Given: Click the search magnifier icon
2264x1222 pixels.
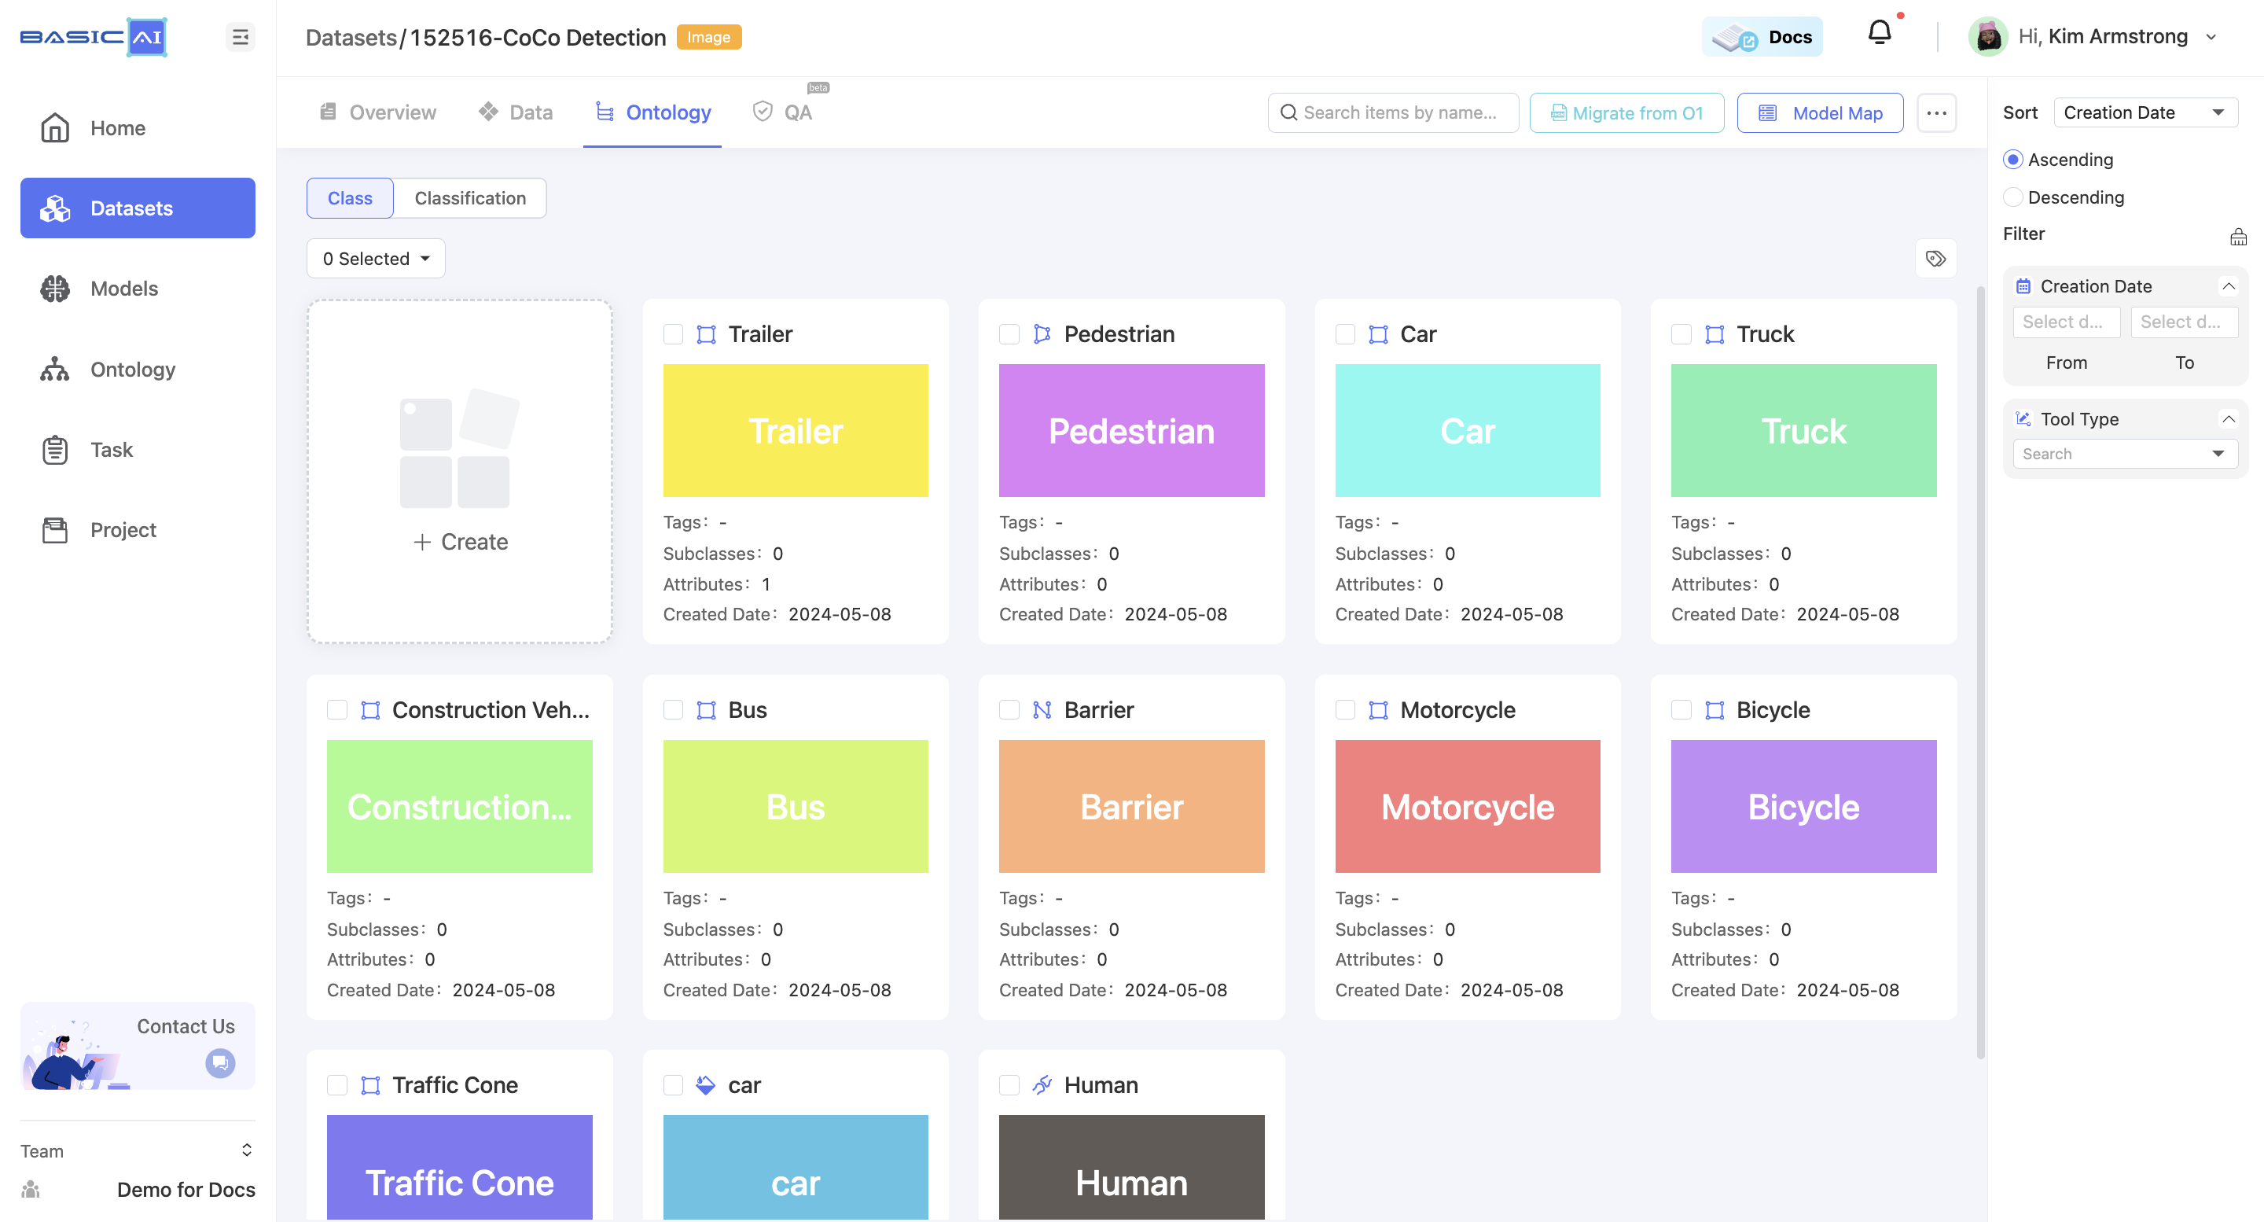Looking at the screenshot, I should [x=1288, y=112].
